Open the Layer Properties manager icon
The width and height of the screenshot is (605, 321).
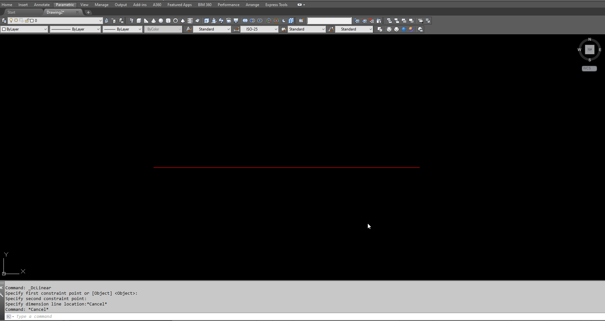[4, 21]
